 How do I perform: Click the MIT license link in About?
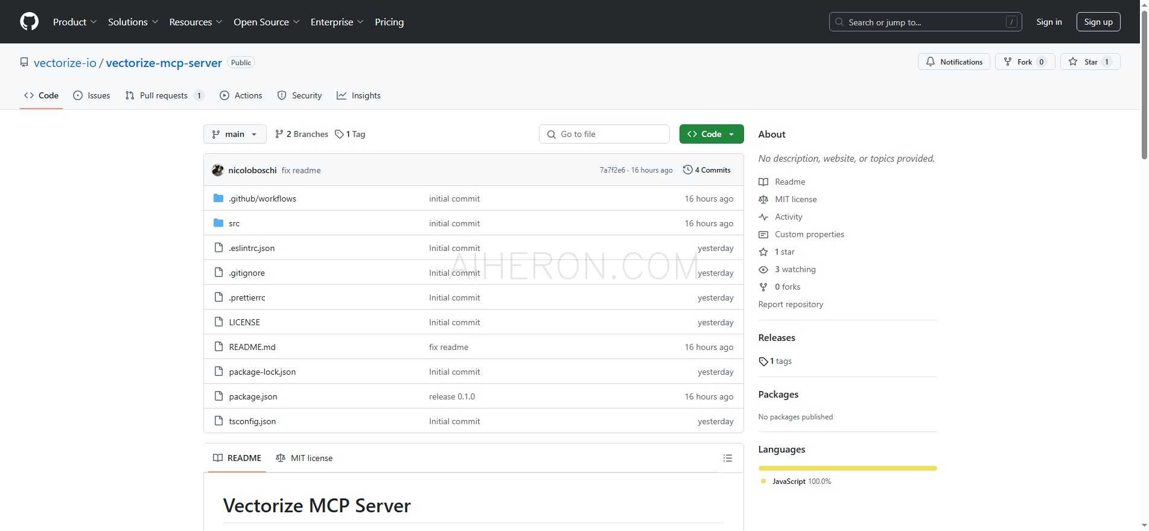pyautogui.click(x=796, y=199)
